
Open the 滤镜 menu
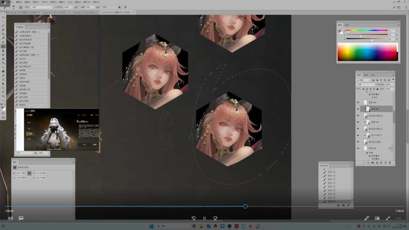(62, 2)
